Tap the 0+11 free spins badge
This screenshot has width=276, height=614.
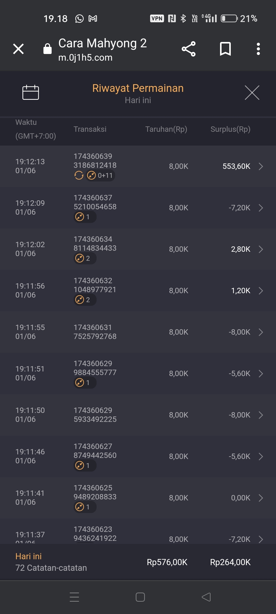[x=100, y=176]
